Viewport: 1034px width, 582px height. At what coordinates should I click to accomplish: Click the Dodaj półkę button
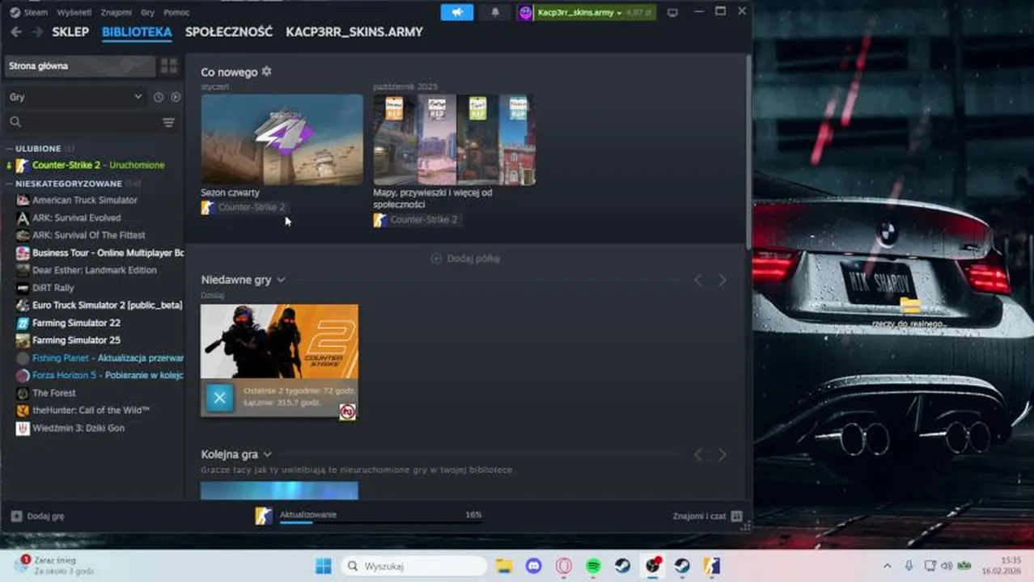[466, 259]
